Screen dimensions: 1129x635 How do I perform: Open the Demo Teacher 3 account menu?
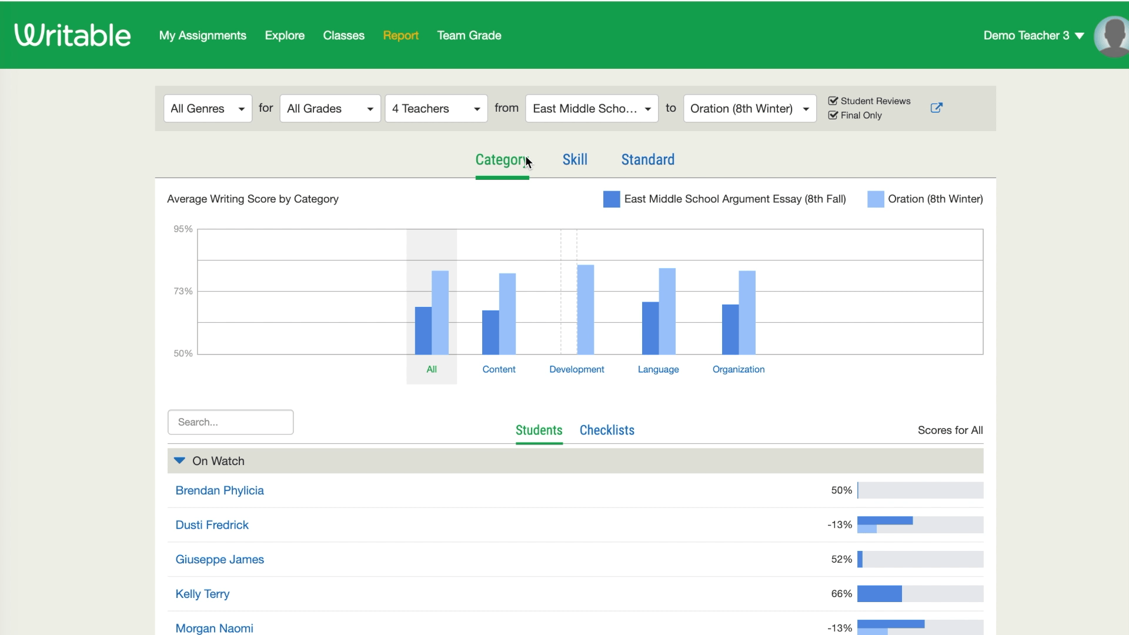(1033, 35)
